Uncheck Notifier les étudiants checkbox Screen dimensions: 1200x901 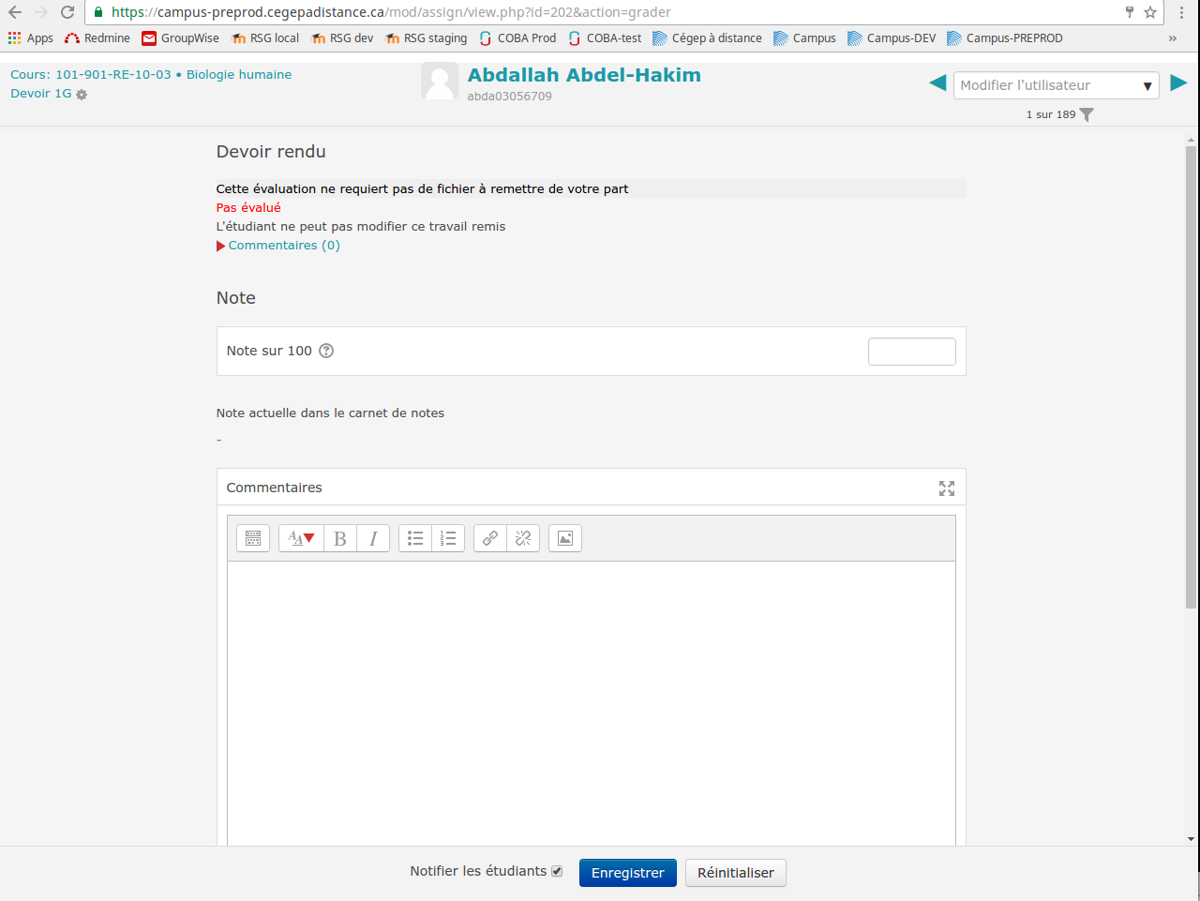coord(557,871)
